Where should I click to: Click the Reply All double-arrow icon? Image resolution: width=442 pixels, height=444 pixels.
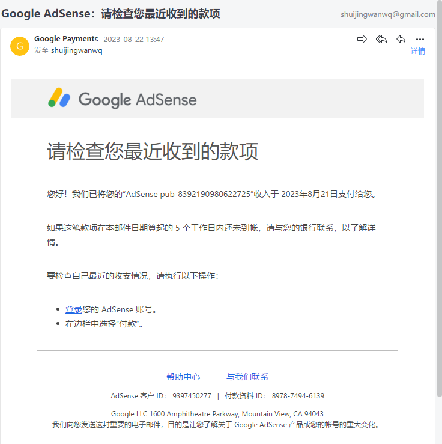pos(381,39)
